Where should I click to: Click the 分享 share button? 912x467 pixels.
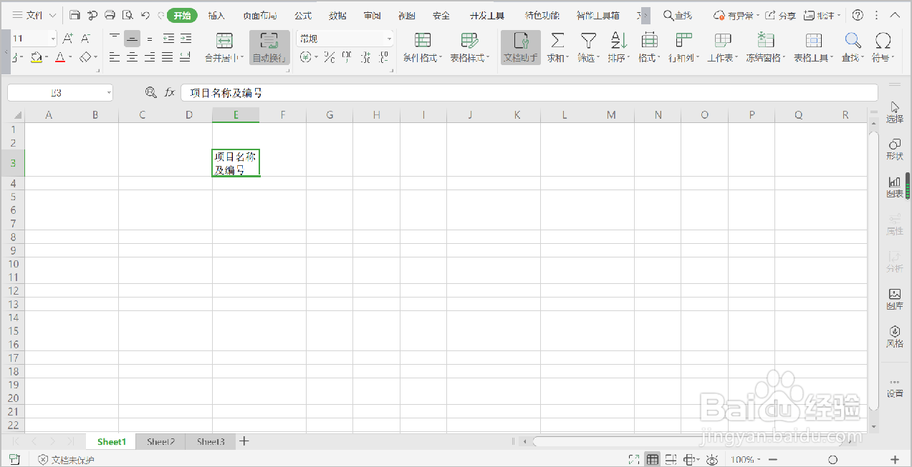point(788,14)
